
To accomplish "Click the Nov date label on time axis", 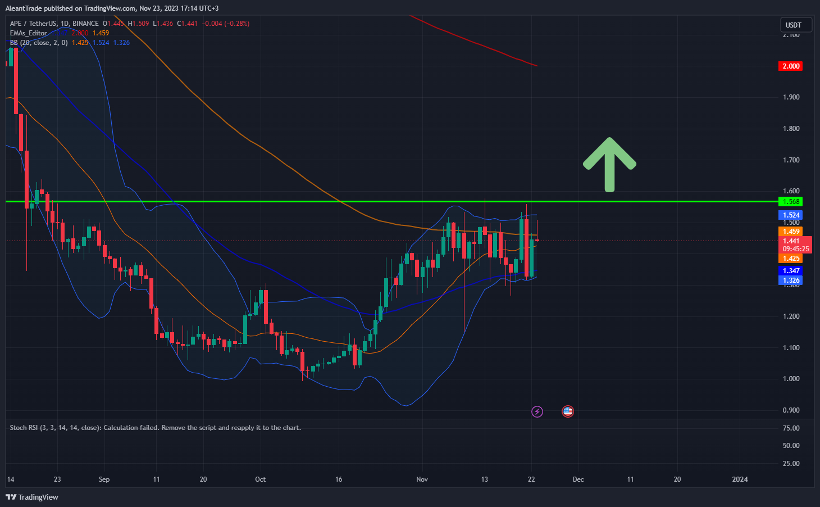I will click(x=422, y=479).
